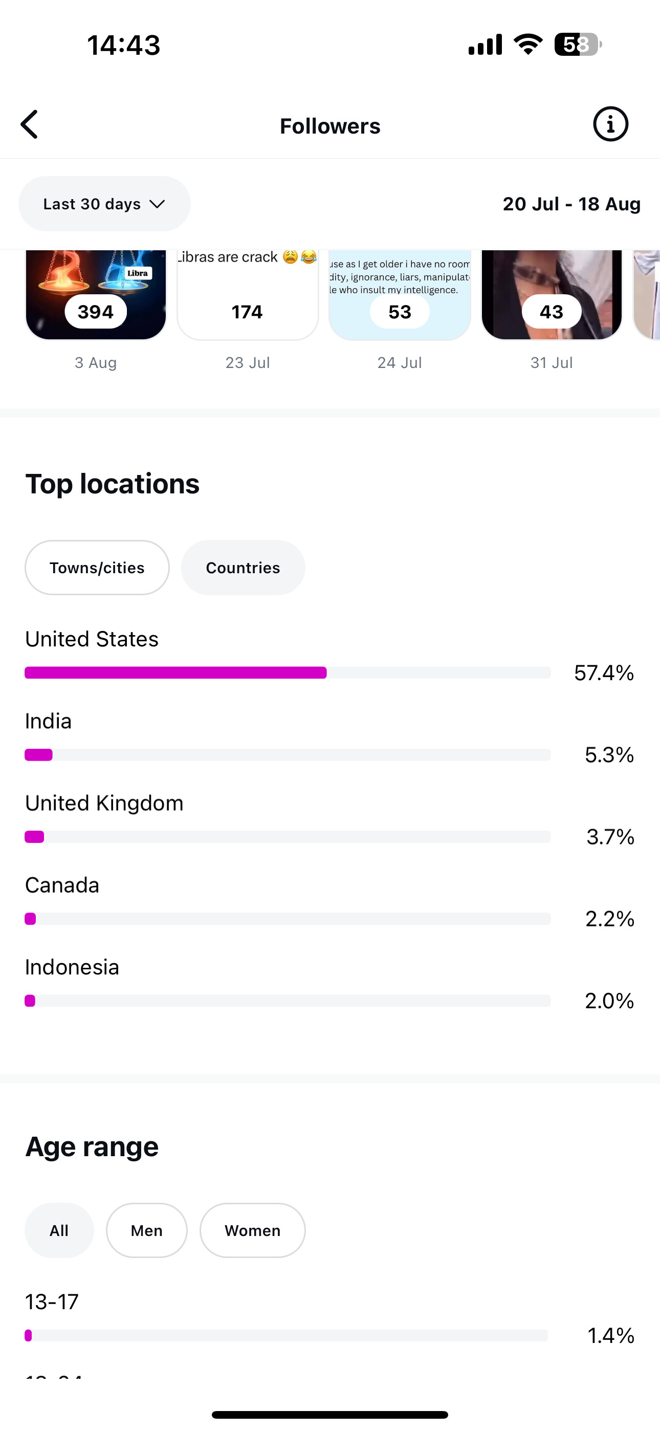Filter age range by Men
Image resolution: width=660 pixels, height=1431 pixels.
click(147, 1230)
